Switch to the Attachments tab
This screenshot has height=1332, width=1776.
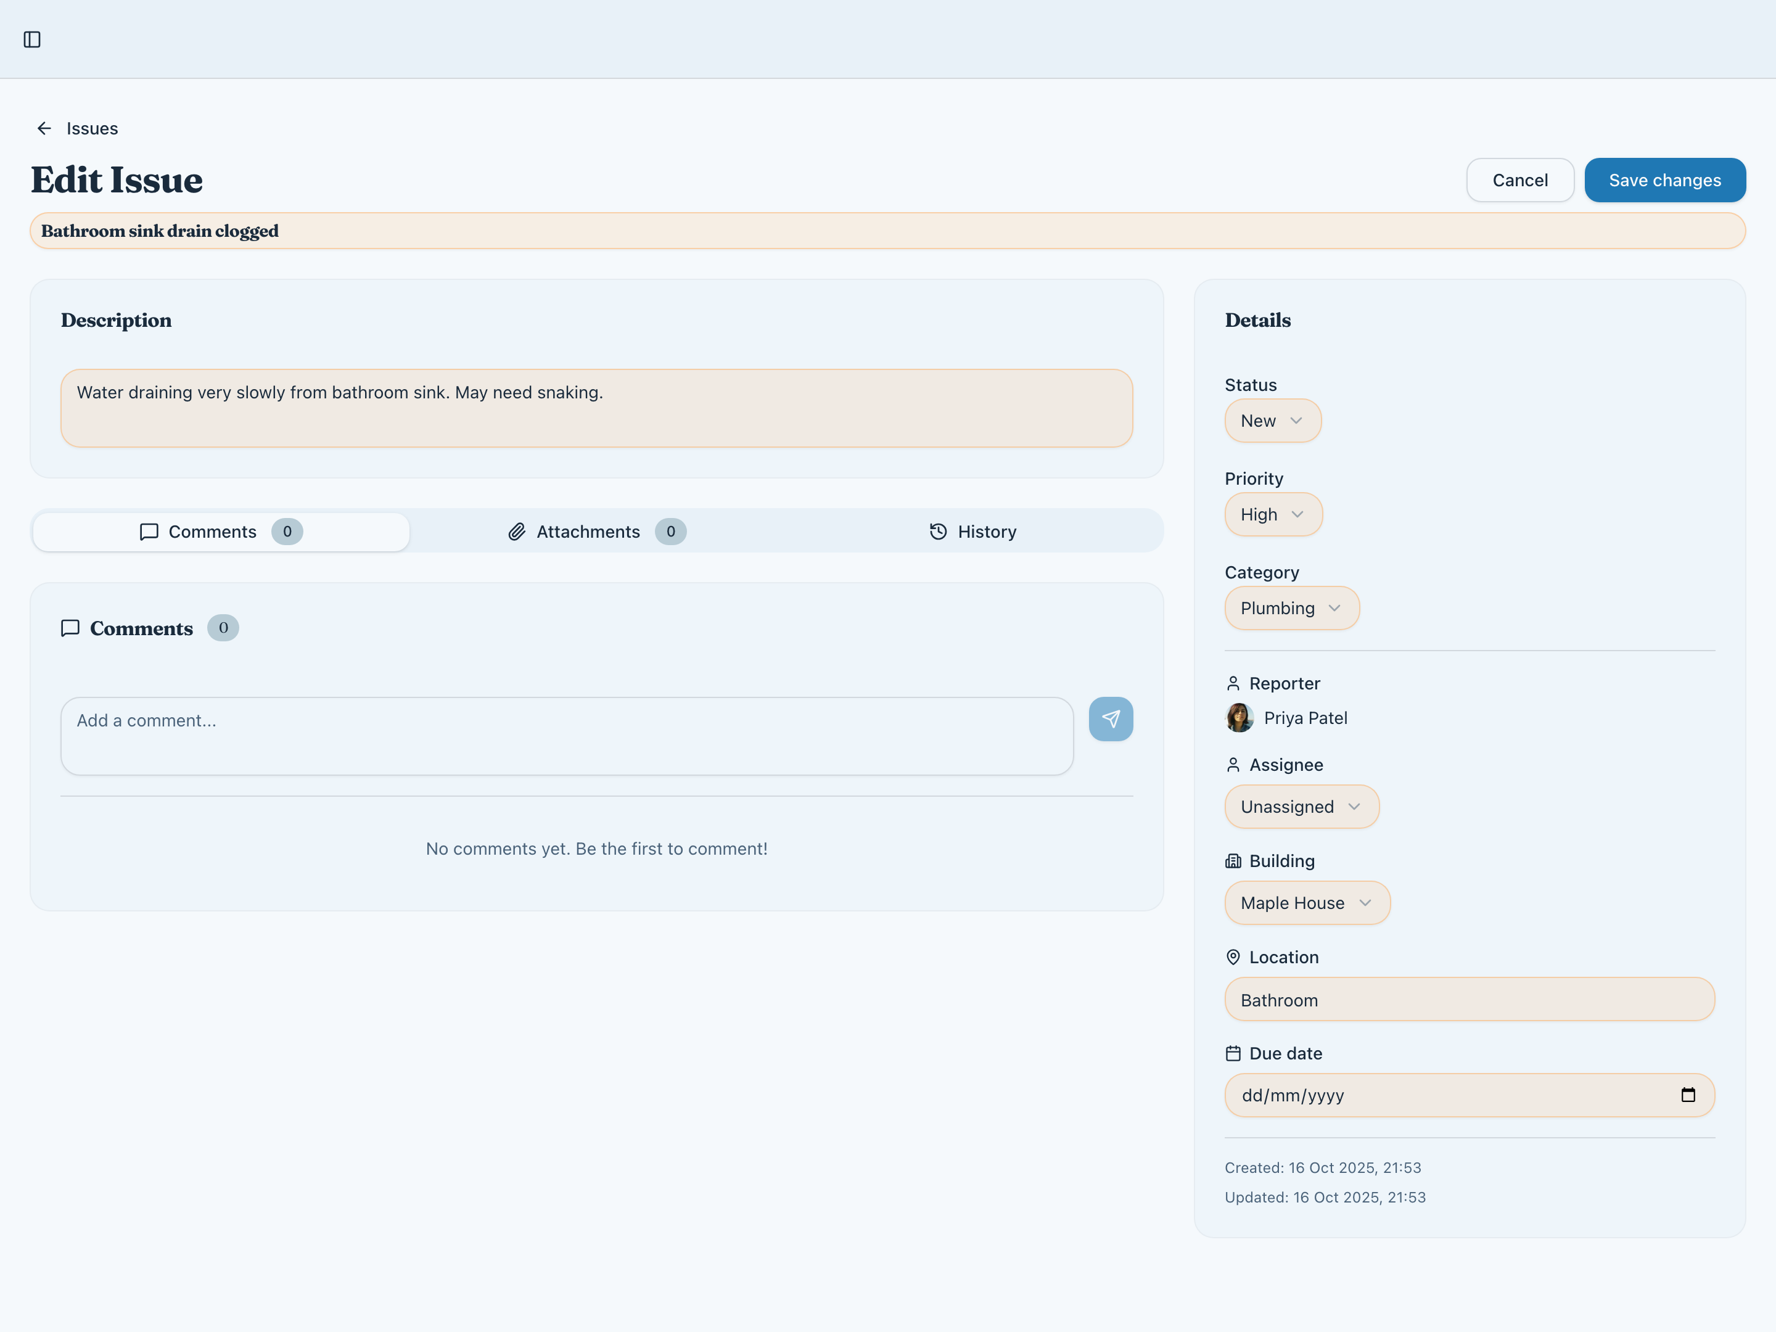(596, 532)
